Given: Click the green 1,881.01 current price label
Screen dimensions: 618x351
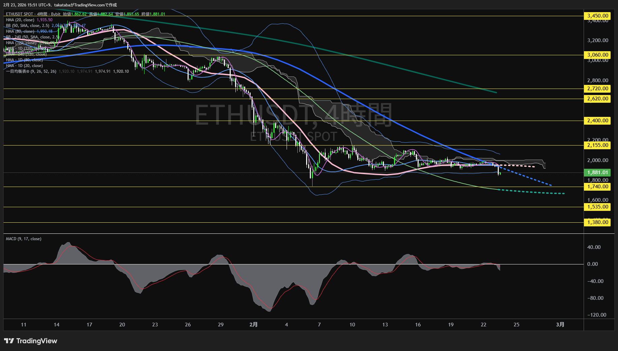Looking at the screenshot, I should 597,172.
